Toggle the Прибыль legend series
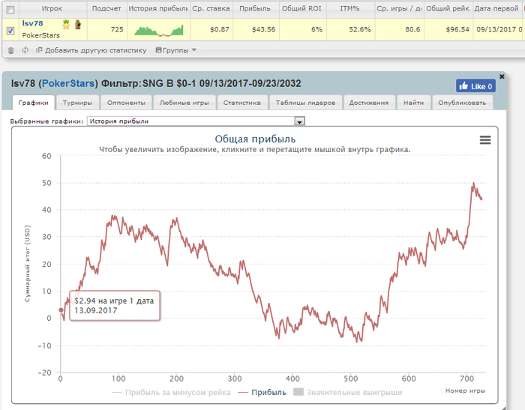Screen dimensions: 525x410 (x=262, y=392)
